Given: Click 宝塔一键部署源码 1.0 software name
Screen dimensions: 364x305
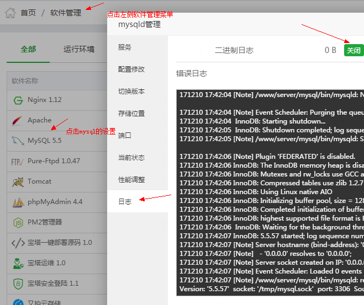Looking at the screenshot, I should pyautogui.click(x=60, y=243).
